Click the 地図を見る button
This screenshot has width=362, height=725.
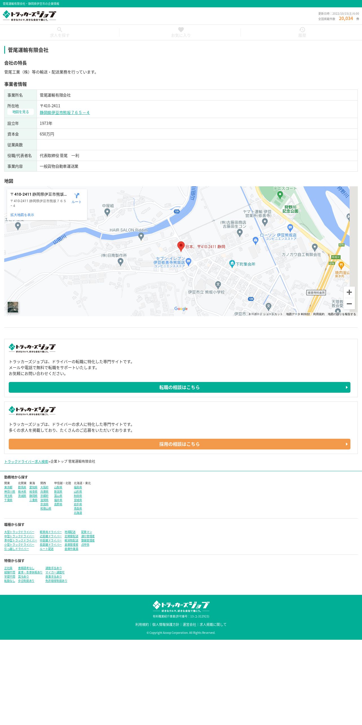(21, 112)
